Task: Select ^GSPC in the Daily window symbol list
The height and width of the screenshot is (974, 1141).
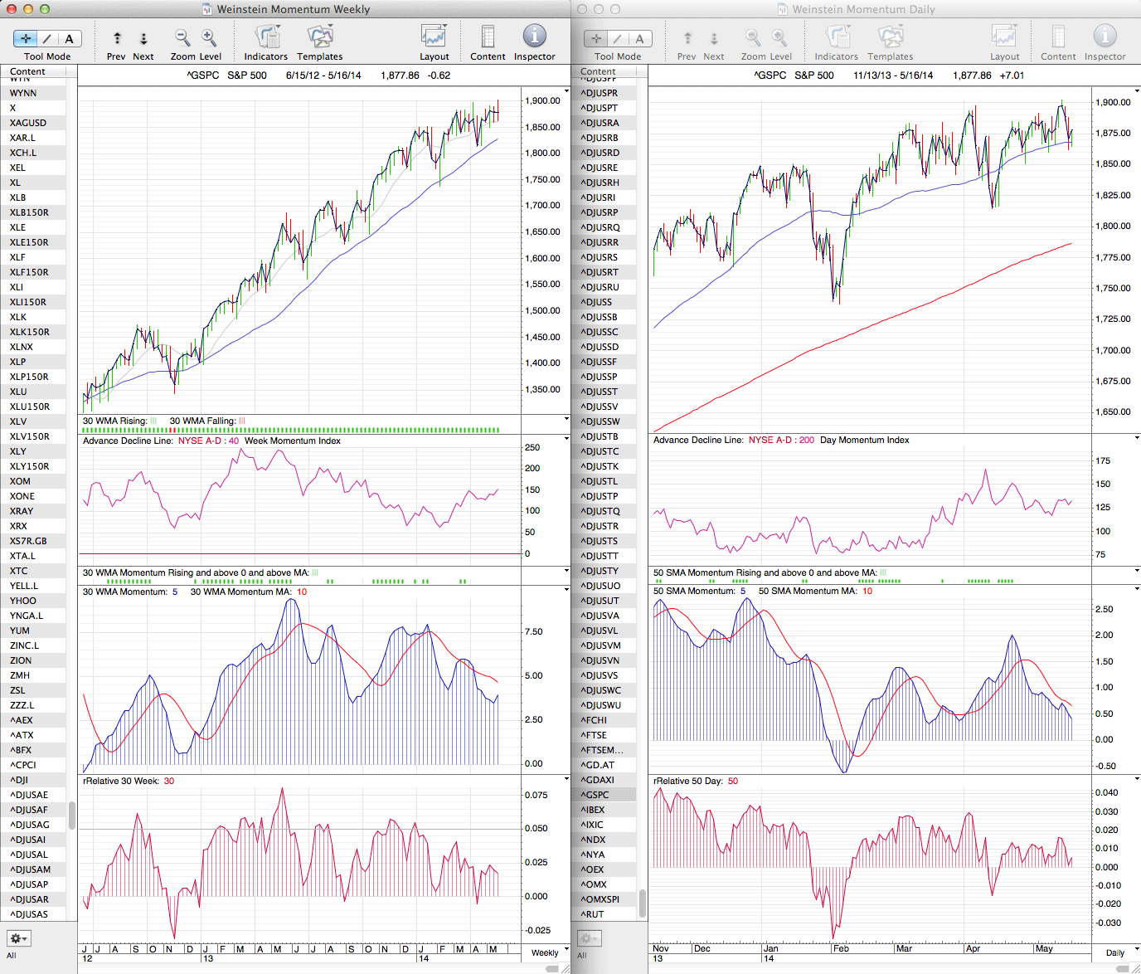Action: (597, 795)
